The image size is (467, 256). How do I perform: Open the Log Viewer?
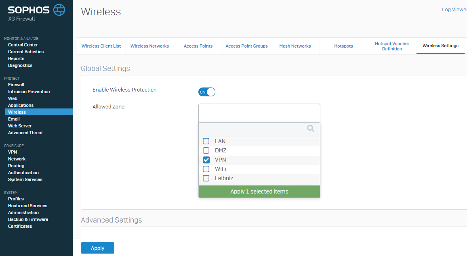coord(454,9)
